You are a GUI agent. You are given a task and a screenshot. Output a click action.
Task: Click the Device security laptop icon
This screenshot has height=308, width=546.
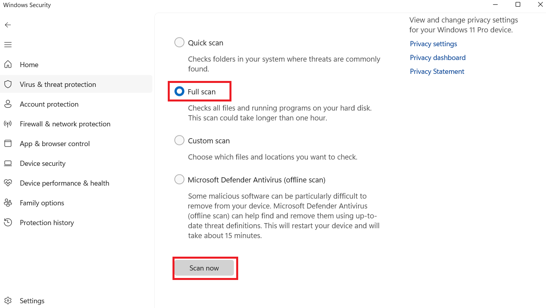coord(8,163)
